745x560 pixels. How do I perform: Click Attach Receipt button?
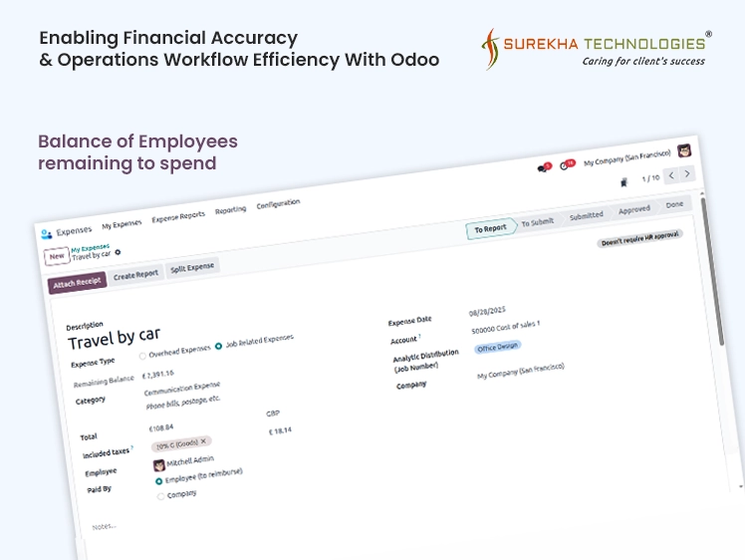click(77, 283)
